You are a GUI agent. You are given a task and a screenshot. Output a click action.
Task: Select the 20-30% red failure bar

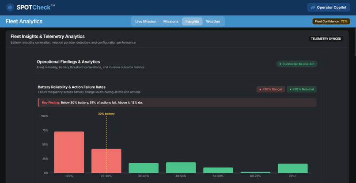pyautogui.click(x=106, y=161)
